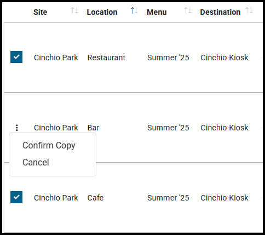Sort table by Location column arrows

tap(134, 10)
